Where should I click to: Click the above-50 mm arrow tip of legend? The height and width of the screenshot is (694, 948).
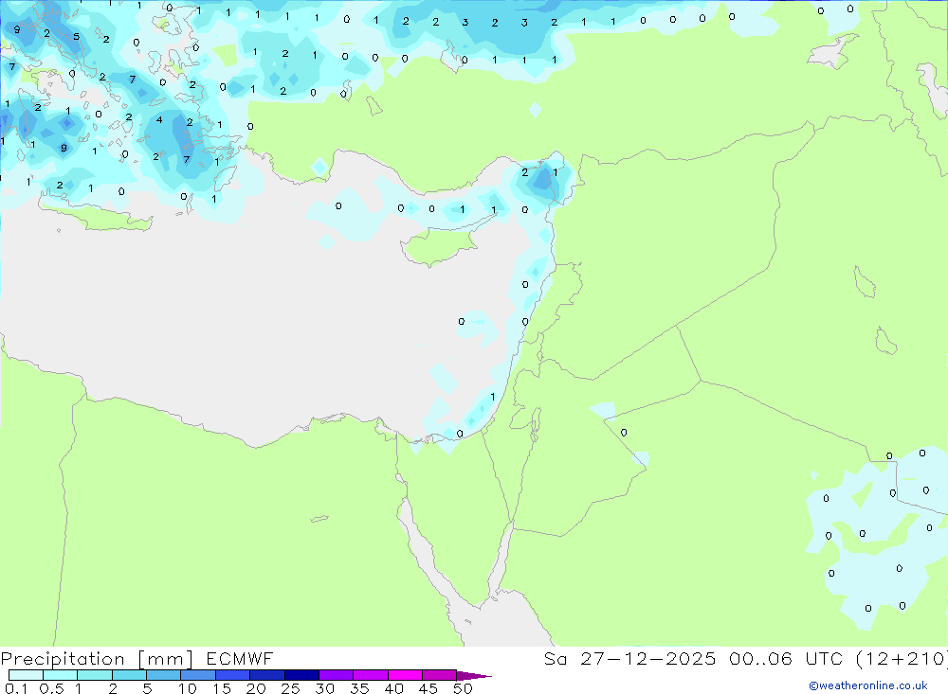click(x=475, y=675)
